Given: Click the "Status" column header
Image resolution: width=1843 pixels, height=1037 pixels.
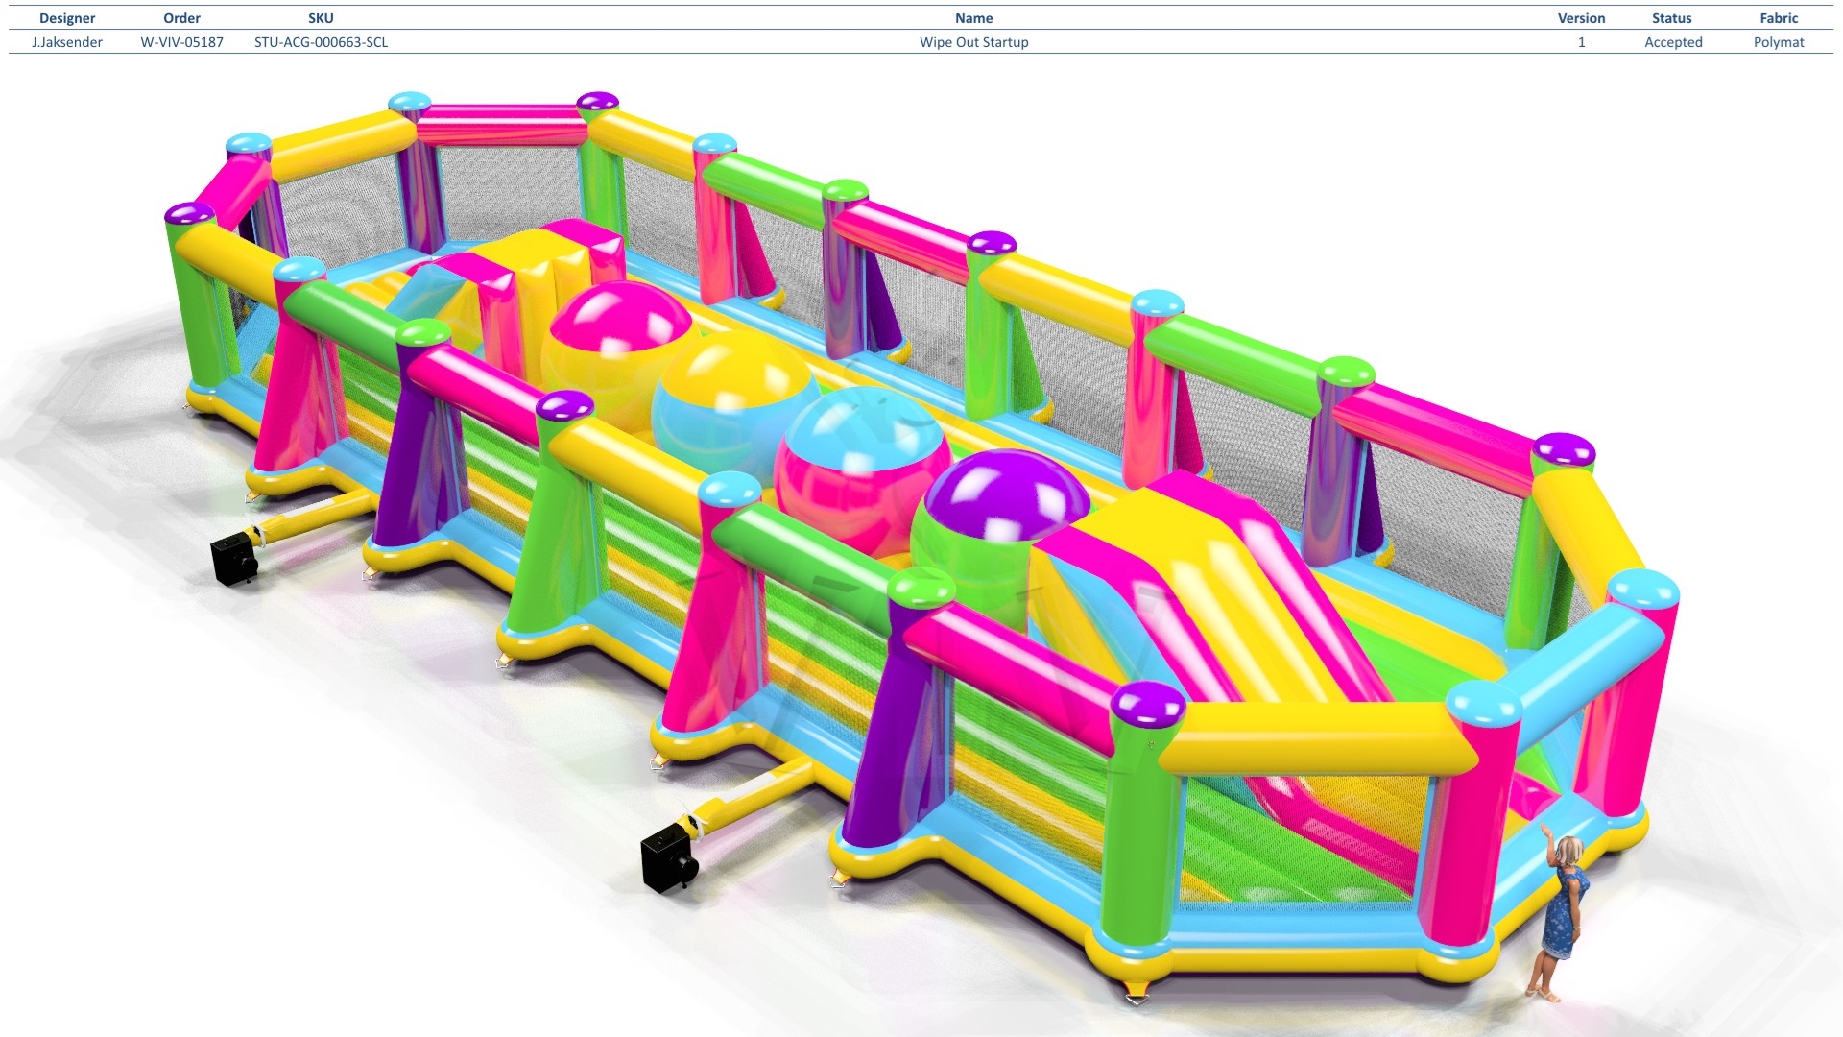Looking at the screenshot, I should 1672,18.
